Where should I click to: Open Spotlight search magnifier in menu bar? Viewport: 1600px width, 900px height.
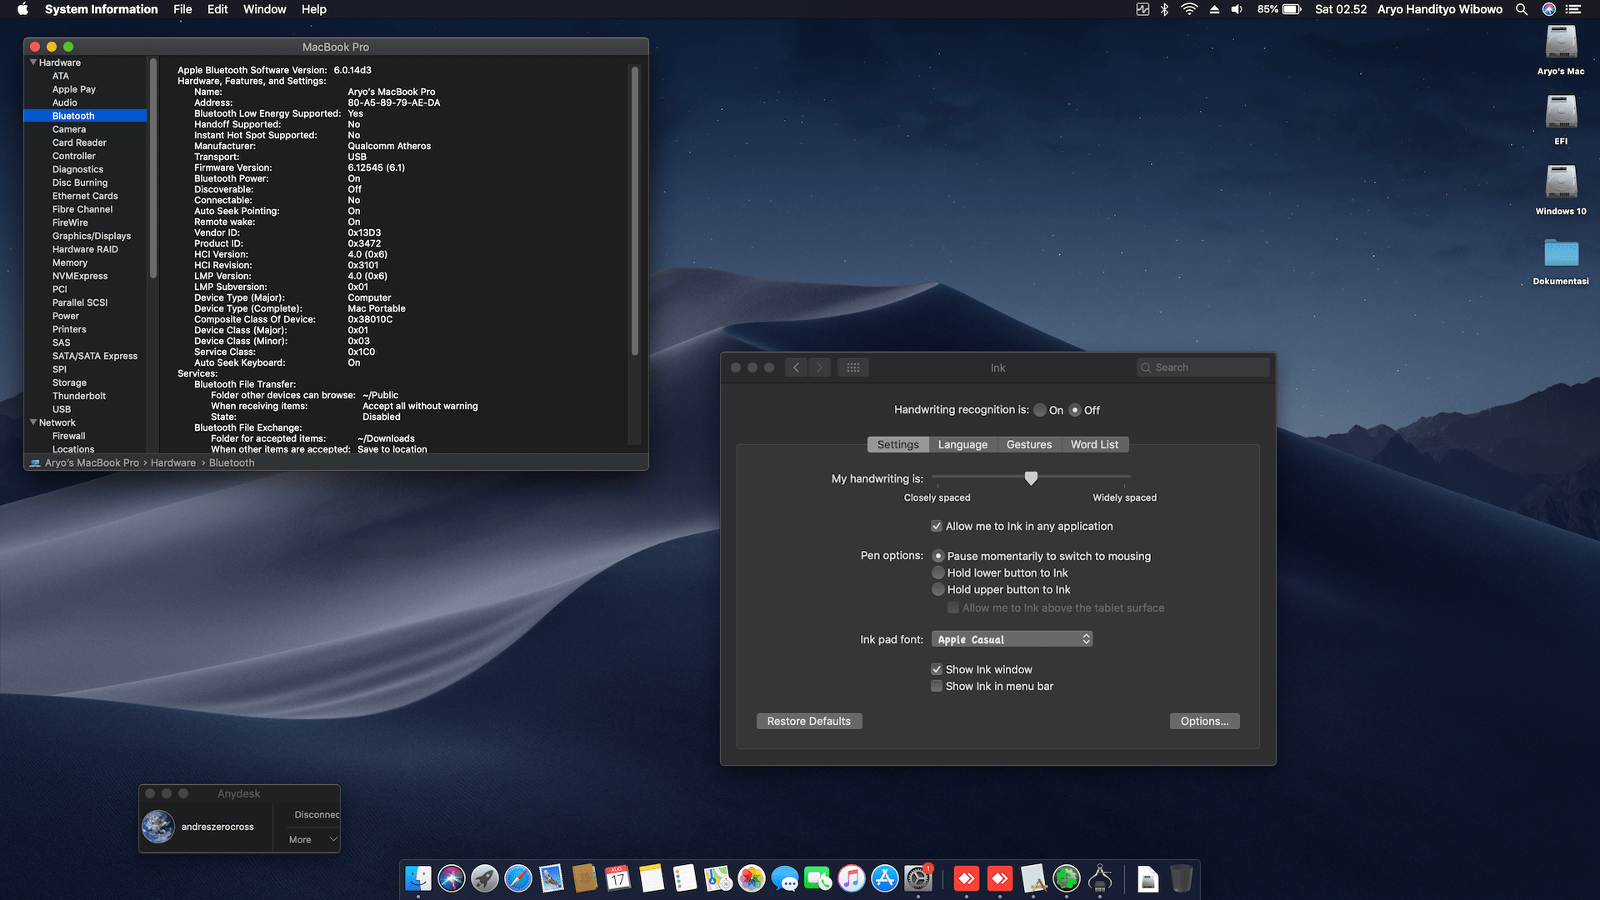(1522, 9)
